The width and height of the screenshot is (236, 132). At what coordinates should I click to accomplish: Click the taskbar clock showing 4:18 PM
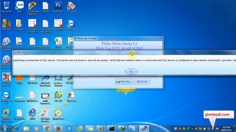[x=226, y=129]
